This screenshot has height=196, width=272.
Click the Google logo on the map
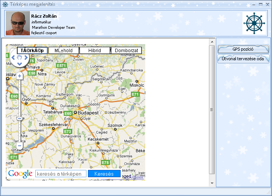(x=20, y=174)
